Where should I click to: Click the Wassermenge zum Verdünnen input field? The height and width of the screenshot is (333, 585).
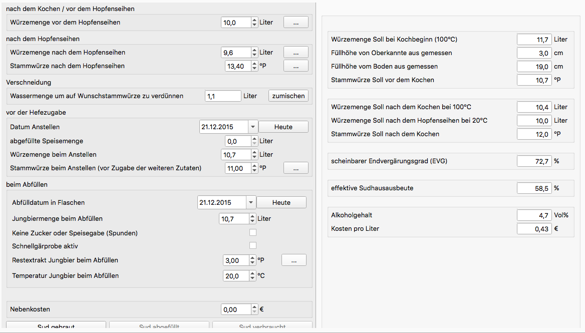223,96
